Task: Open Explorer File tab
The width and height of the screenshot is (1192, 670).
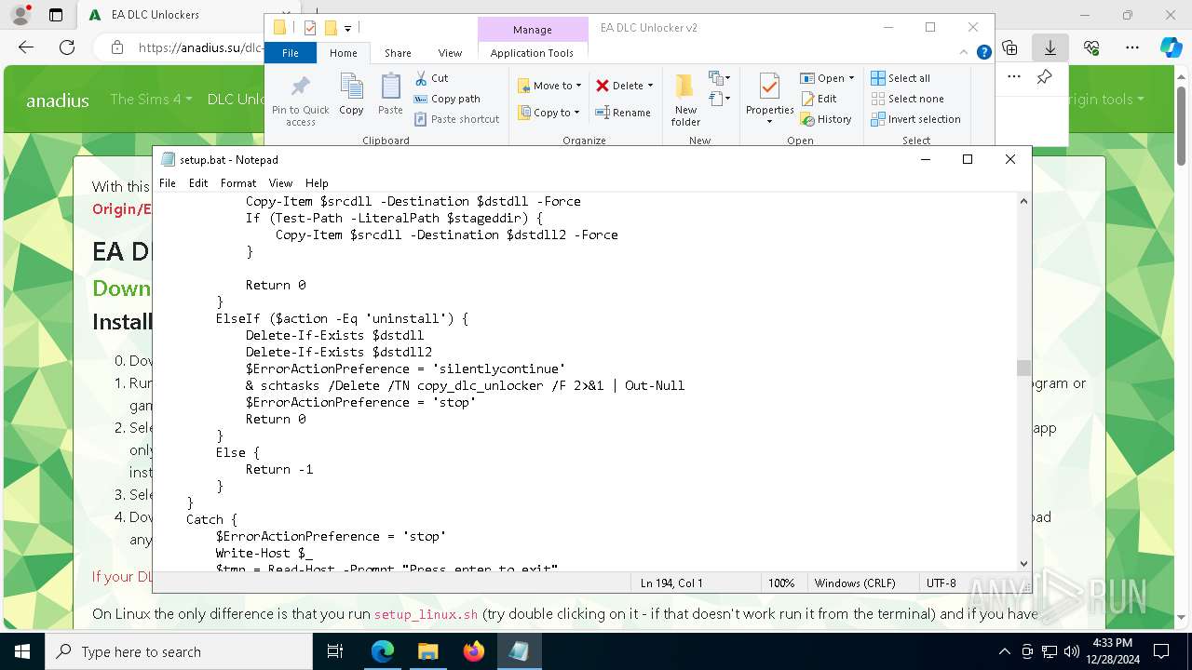Action: [291, 53]
